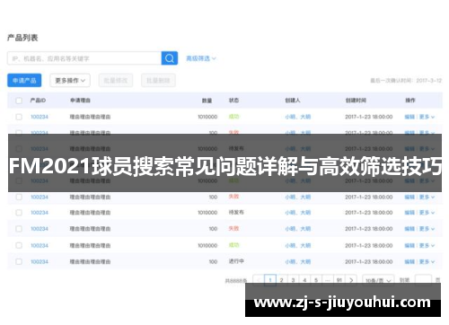Click 编辑 in the first table row
Viewport: 449px width, 325px height.
coord(409,117)
